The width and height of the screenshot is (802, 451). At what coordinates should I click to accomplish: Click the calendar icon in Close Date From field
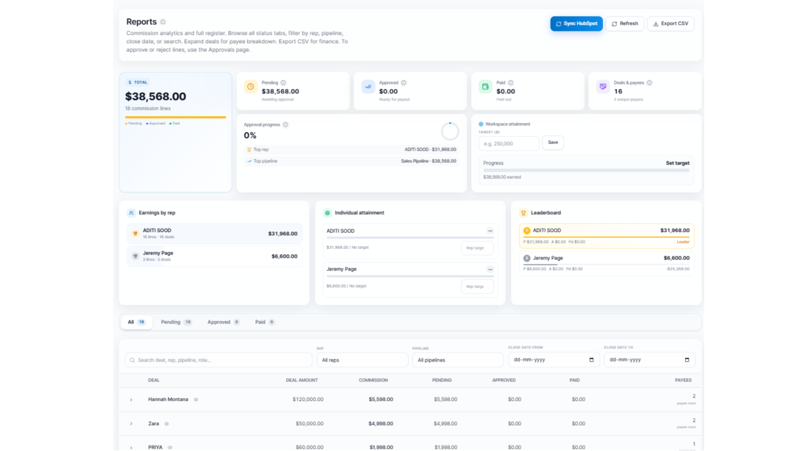(592, 360)
